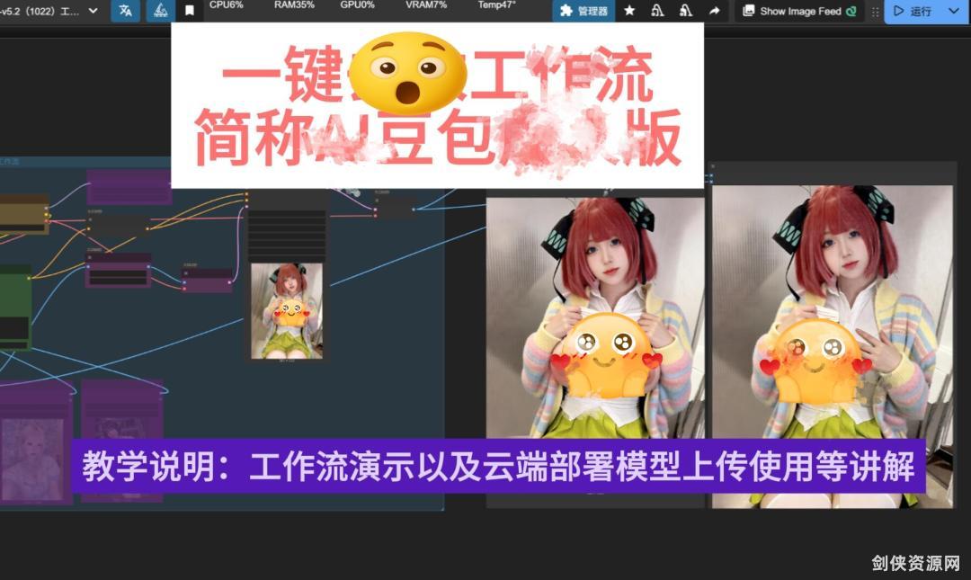
Task: Toggle the highlighted translation (文A) icon
Action: [x=124, y=12]
